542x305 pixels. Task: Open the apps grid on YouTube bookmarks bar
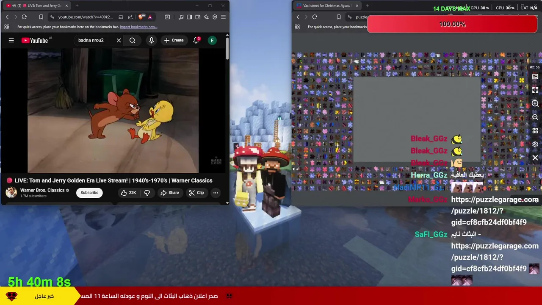(6, 27)
